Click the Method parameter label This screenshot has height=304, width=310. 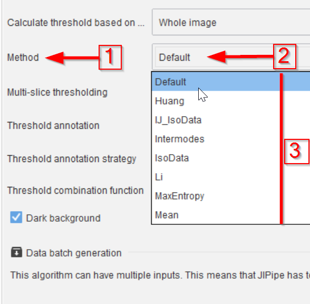(23, 58)
